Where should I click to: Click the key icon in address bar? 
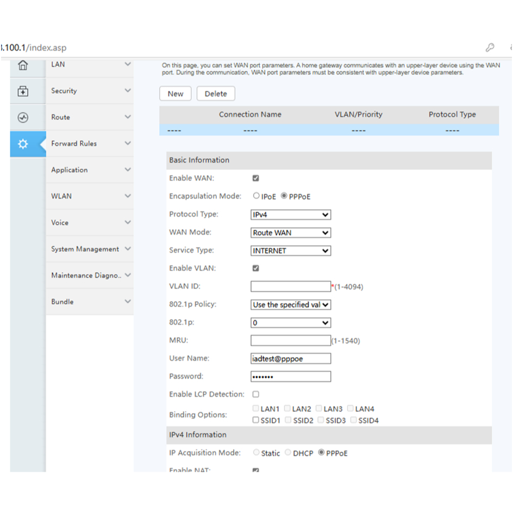[x=490, y=48]
